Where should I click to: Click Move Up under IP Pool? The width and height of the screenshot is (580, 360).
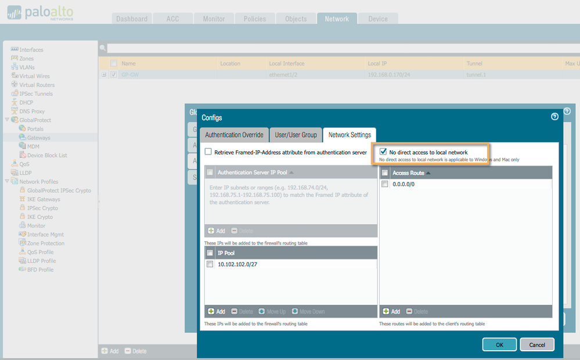tap(272, 312)
